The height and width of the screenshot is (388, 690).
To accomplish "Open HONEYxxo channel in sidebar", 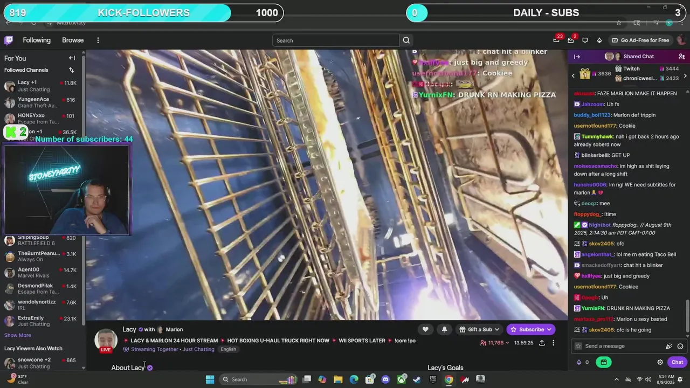I will tap(41, 119).
